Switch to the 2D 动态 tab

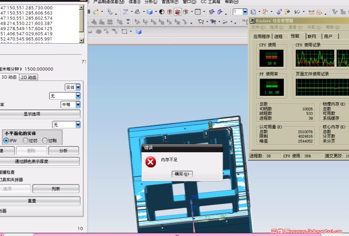[28, 77]
